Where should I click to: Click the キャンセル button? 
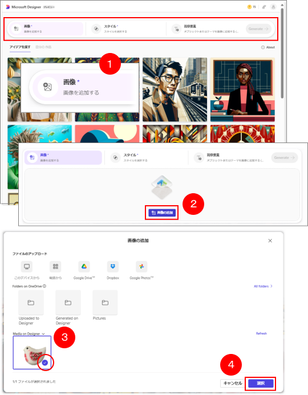(233, 384)
